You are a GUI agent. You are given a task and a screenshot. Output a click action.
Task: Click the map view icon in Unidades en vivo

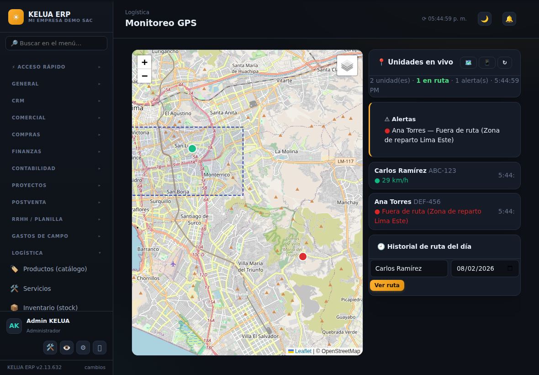pos(468,63)
